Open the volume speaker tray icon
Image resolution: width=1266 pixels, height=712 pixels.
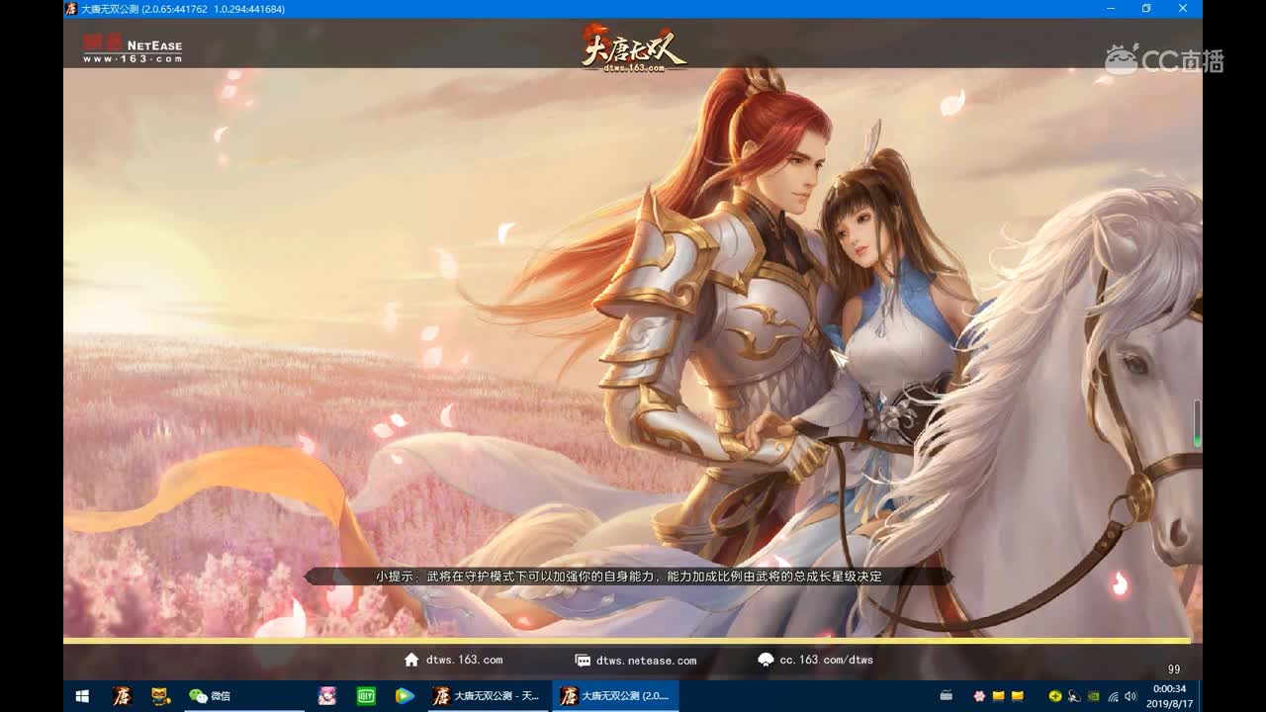tap(1130, 696)
